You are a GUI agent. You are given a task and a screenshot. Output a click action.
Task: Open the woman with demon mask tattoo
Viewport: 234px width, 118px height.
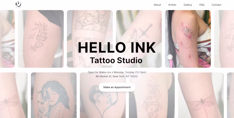pyautogui.click(x=54, y=95)
